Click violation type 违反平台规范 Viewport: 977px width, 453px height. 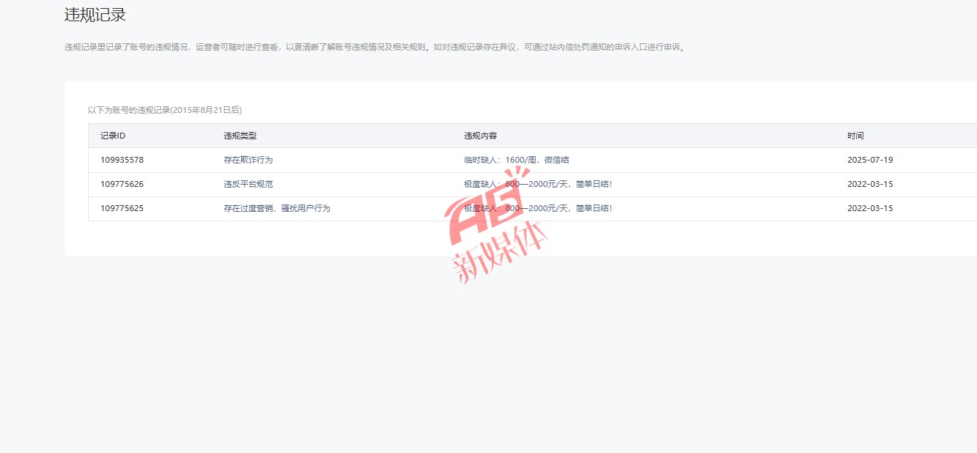tap(248, 184)
